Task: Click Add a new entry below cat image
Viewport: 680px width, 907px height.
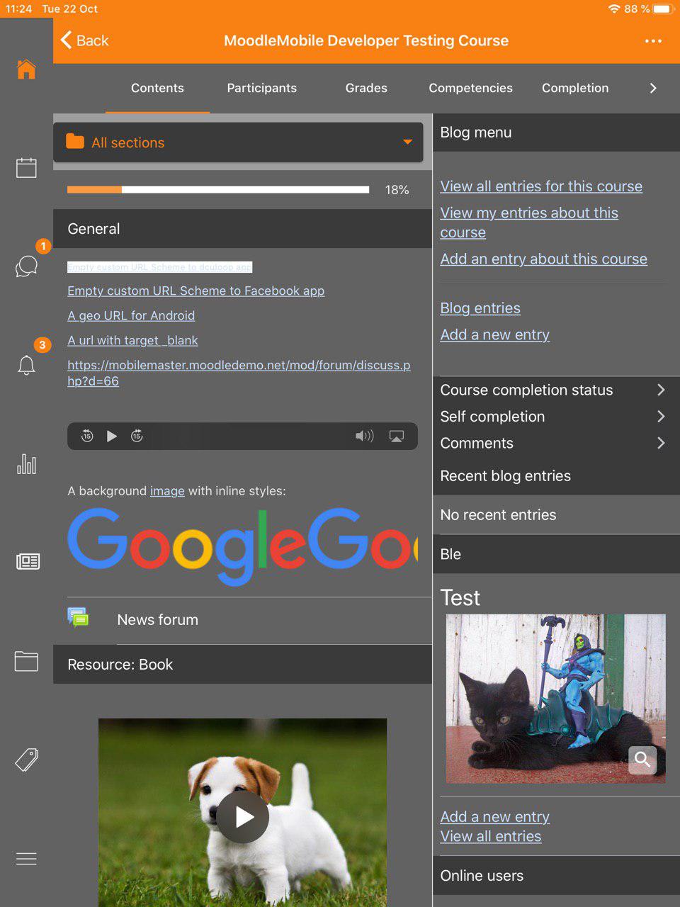Action: pos(494,816)
